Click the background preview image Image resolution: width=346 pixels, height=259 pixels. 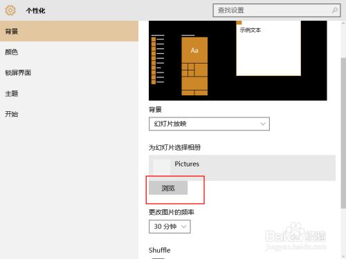[238, 61]
